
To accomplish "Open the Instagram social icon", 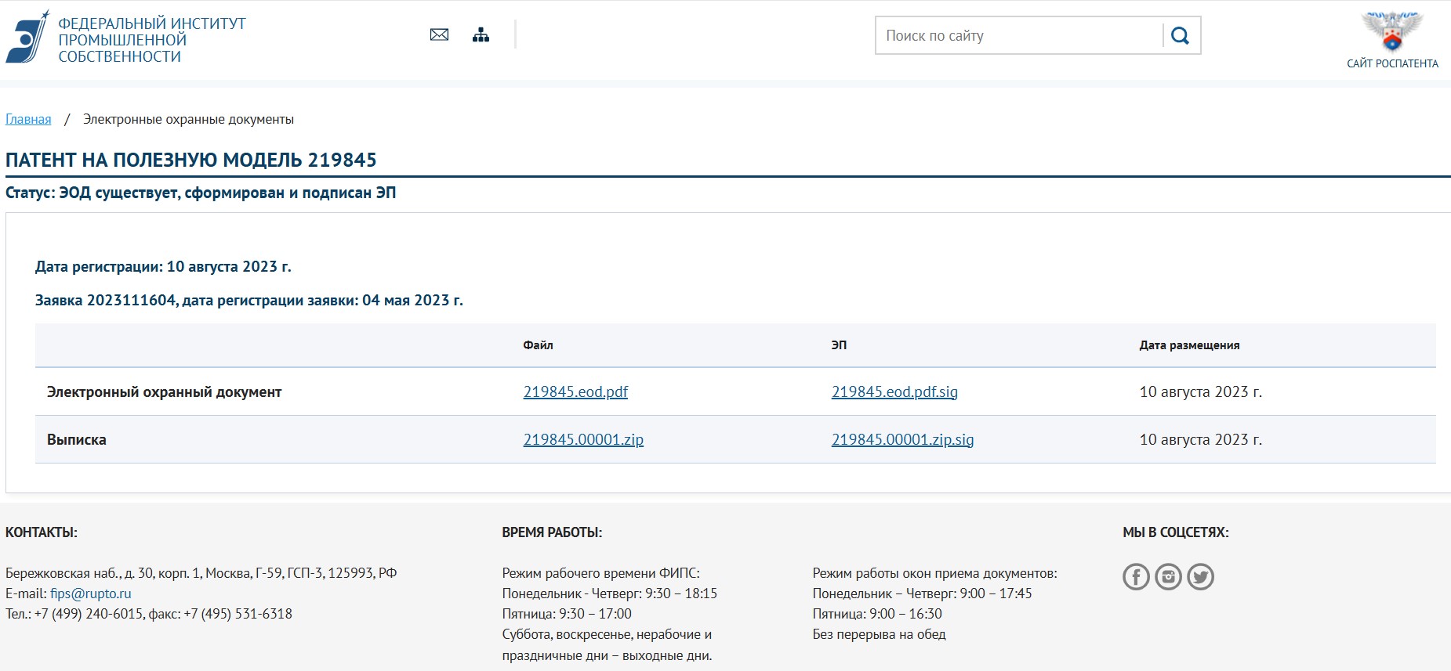I will click(1168, 577).
